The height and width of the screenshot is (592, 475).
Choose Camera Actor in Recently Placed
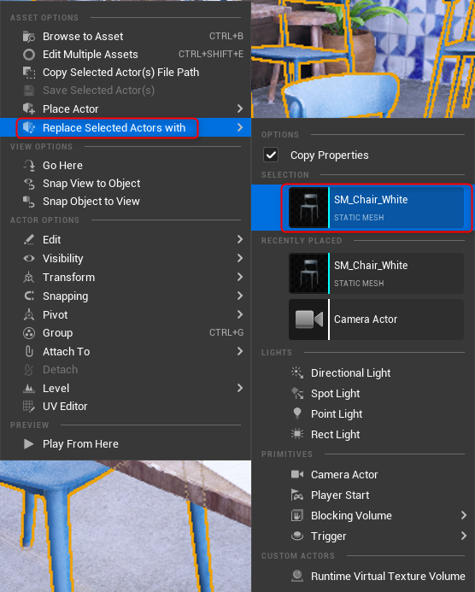click(x=376, y=319)
